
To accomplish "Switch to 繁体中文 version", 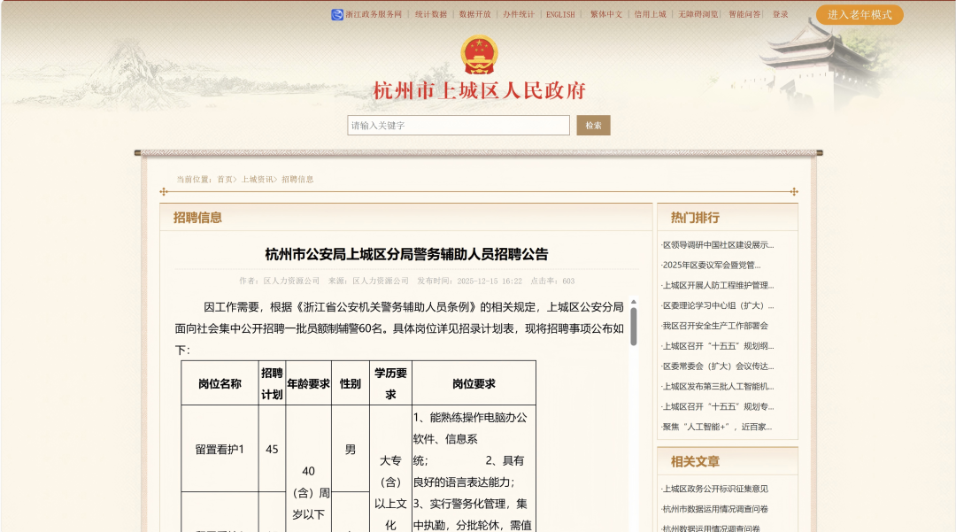I will [606, 15].
